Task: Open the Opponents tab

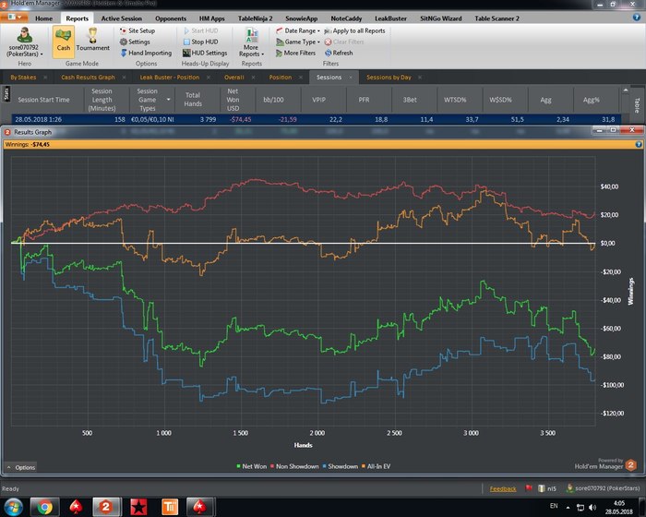Action: [x=171, y=18]
